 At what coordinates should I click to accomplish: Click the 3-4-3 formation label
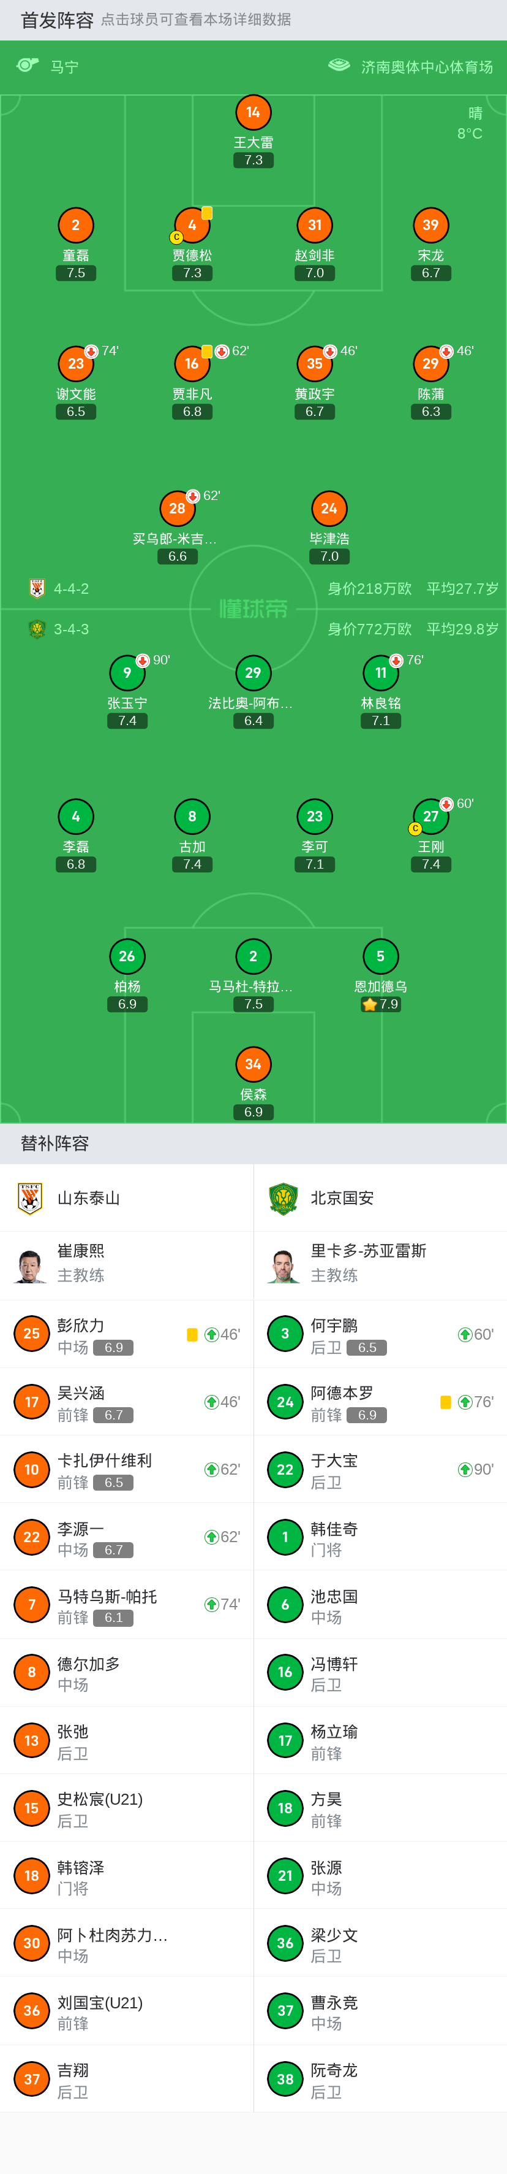[72, 629]
